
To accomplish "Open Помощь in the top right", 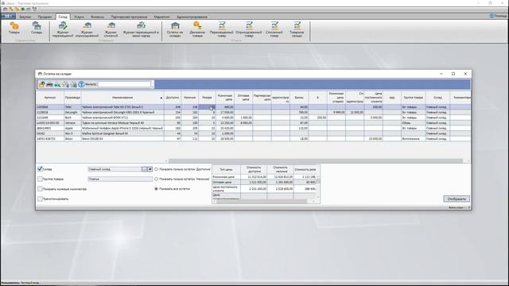I will (499, 16).
